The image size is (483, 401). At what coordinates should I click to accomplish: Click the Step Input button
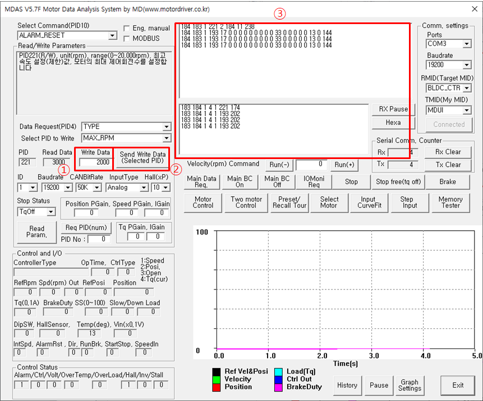[x=410, y=203]
